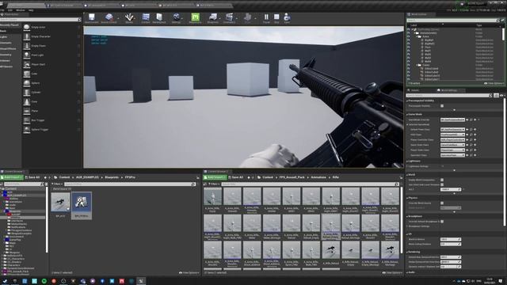This screenshot has height=285, width=507.
Task: Toggle Use Client Side Level Streaming checkbox
Action: pos(442,184)
